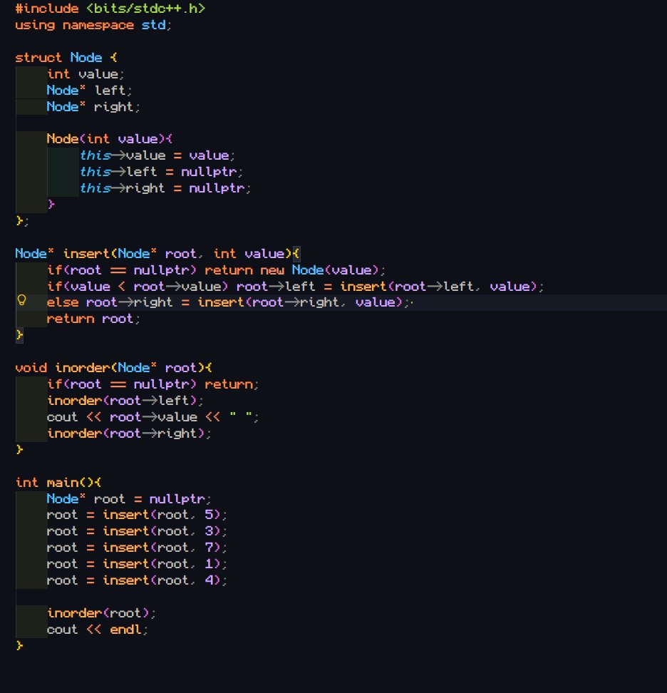The height and width of the screenshot is (693, 667).
Task: Click the 'insert(root, 3);' line
Action: 137,531
